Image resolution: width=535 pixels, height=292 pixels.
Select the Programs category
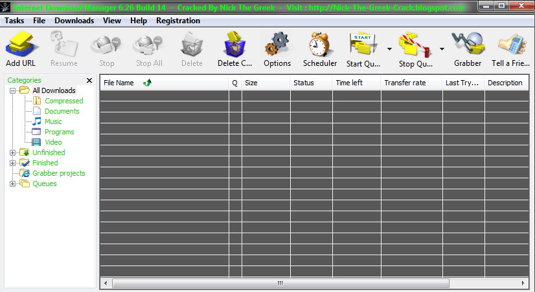(60, 132)
